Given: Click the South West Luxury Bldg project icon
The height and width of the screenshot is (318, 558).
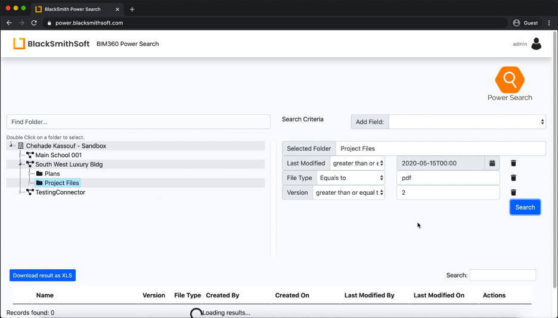Looking at the screenshot, I should (x=30, y=164).
